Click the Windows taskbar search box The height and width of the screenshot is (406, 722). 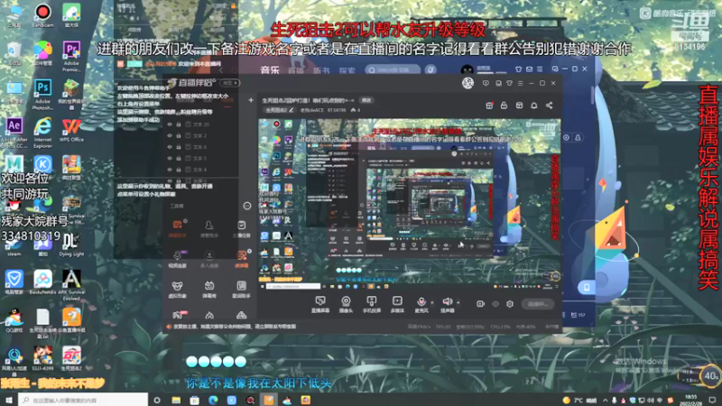[83, 400]
